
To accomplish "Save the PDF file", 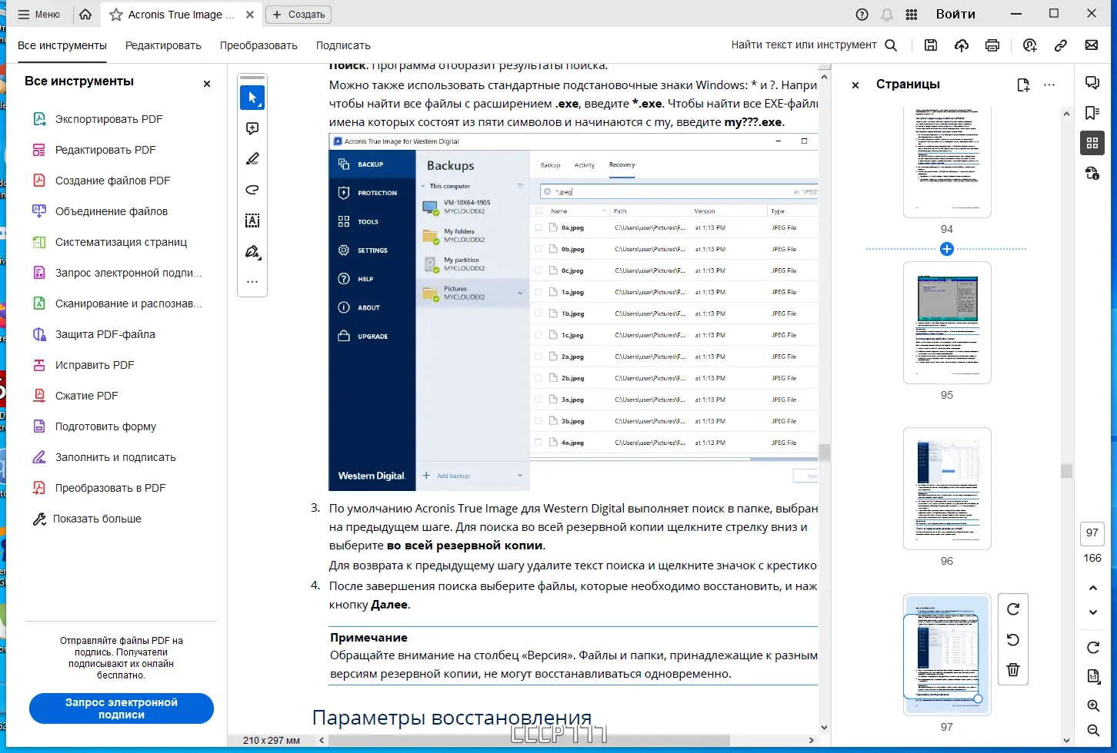I will coord(931,45).
